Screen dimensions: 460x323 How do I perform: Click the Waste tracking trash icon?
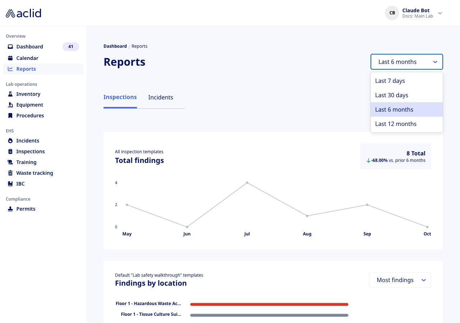(10, 173)
